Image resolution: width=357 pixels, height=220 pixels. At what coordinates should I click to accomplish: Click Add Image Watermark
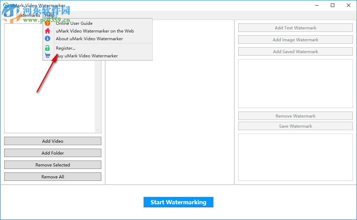point(295,39)
